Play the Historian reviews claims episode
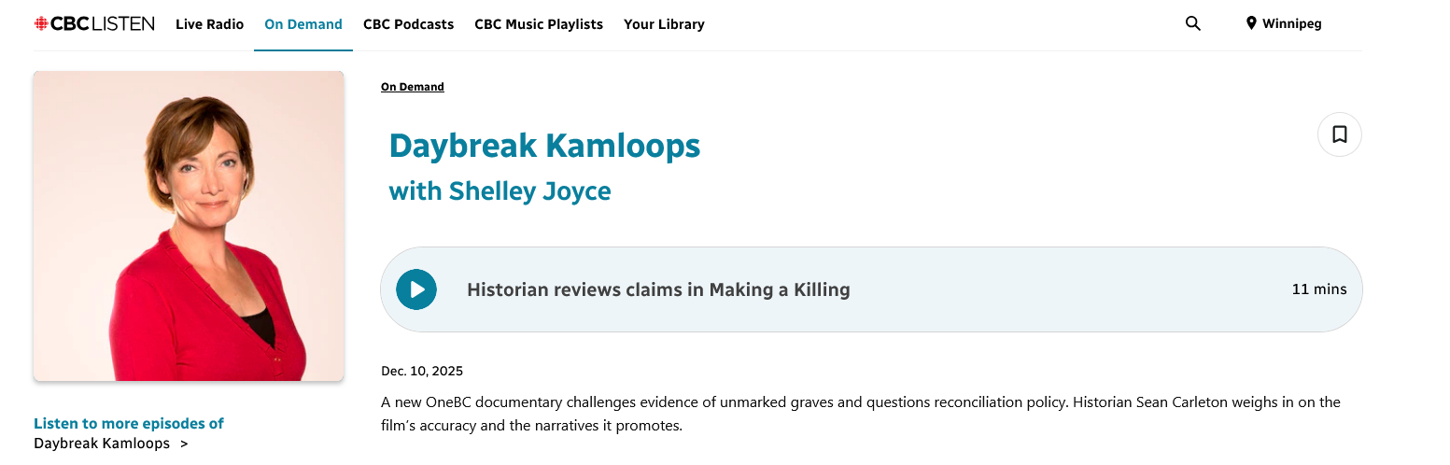 point(416,289)
